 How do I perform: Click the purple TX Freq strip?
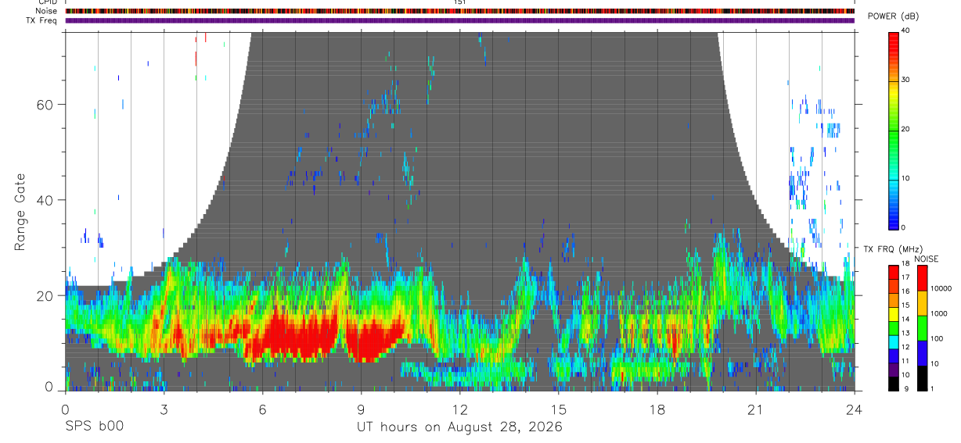click(x=460, y=20)
